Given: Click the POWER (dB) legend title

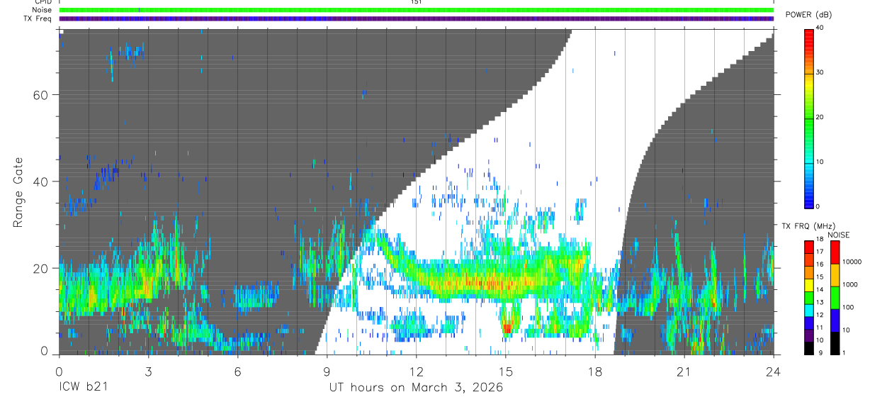Looking at the screenshot, I should coord(809,15).
